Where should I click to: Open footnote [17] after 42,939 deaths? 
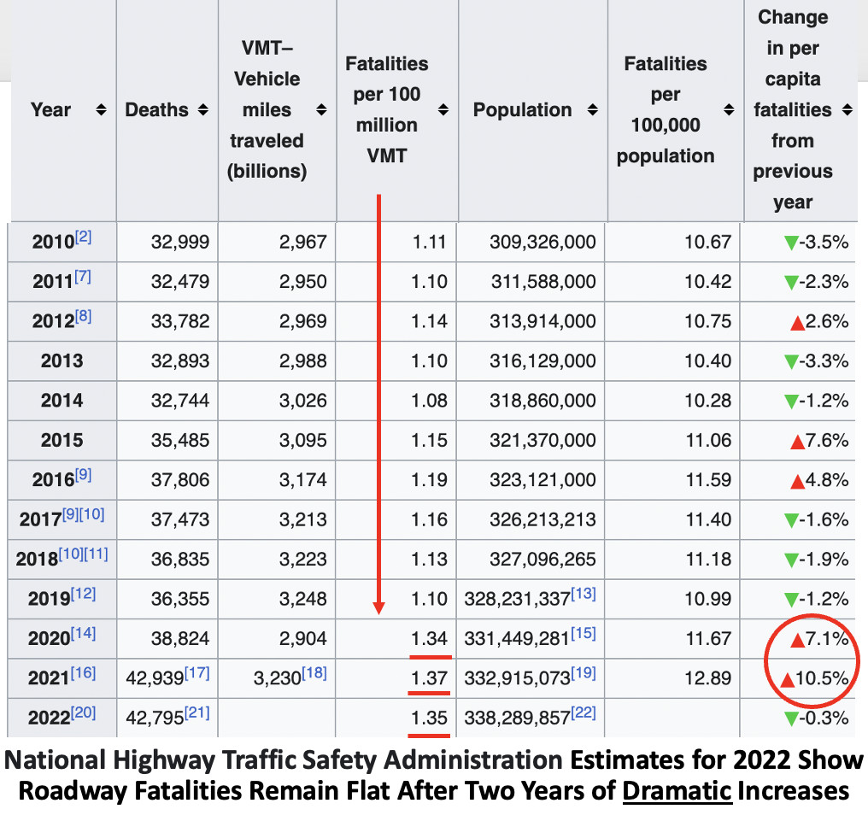coord(197,673)
